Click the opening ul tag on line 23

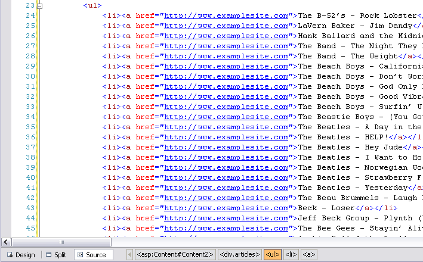[x=92, y=5]
